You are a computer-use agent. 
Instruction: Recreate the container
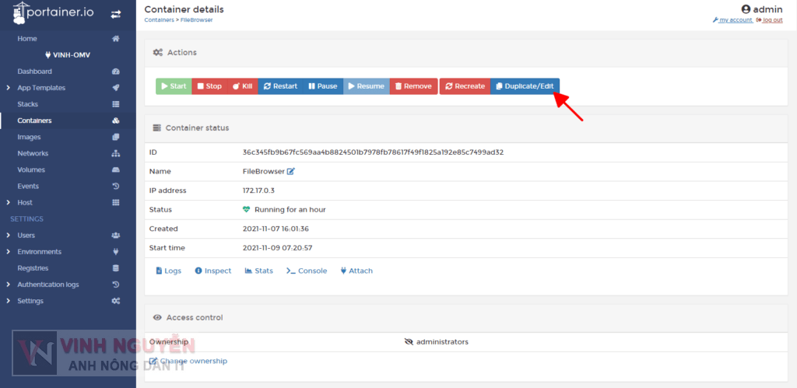[x=465, y=86]
